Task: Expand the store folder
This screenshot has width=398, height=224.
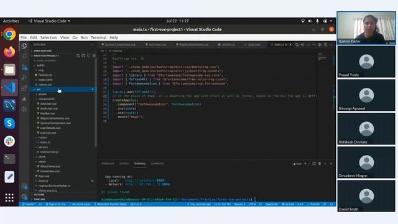Action: click(42, 157)
